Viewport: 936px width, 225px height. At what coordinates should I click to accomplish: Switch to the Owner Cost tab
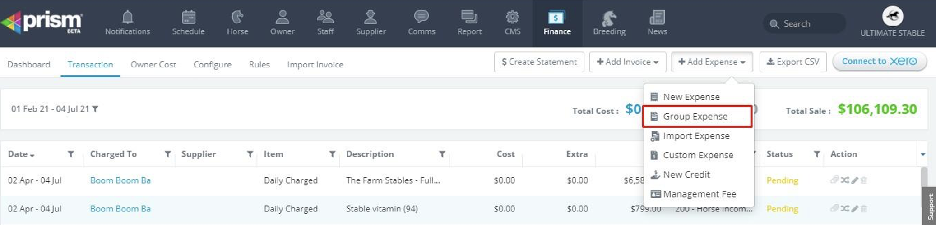point(153,64)
